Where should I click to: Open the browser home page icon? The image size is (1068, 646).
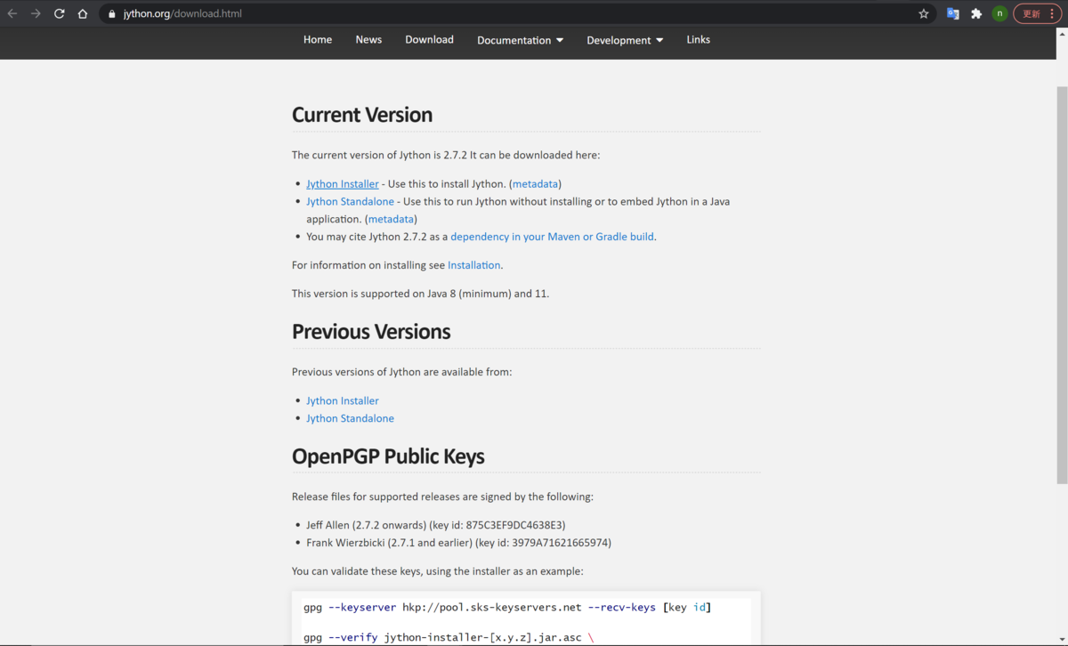pos(83,13)
